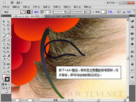Screen dimensions: 136x102
Task: Select the Pen tool
Action: pos(4,29)
